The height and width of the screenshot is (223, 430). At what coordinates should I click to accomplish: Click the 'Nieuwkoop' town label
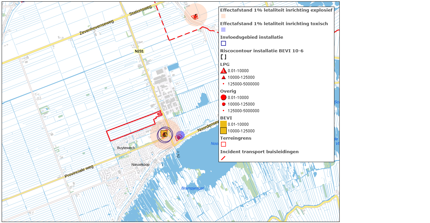(140, 164)
